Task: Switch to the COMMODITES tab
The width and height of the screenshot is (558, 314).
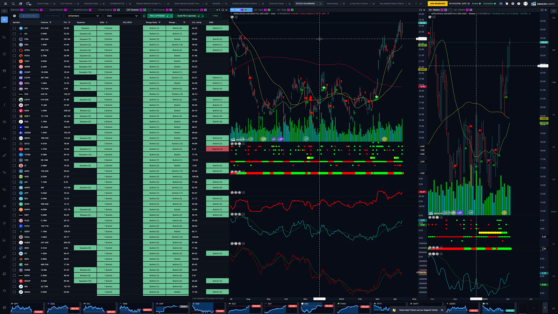Action: (117, 4)
